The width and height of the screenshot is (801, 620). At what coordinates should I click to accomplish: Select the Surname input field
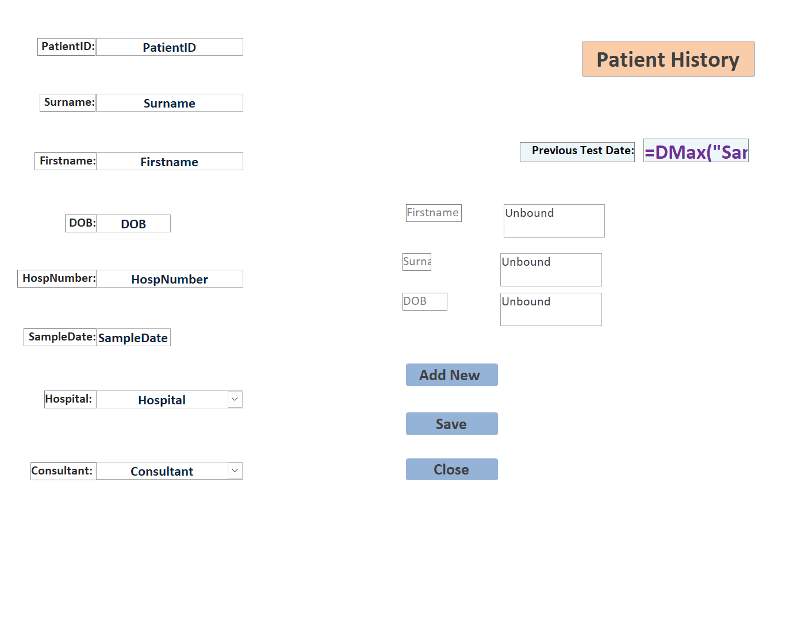coord(169,103)
